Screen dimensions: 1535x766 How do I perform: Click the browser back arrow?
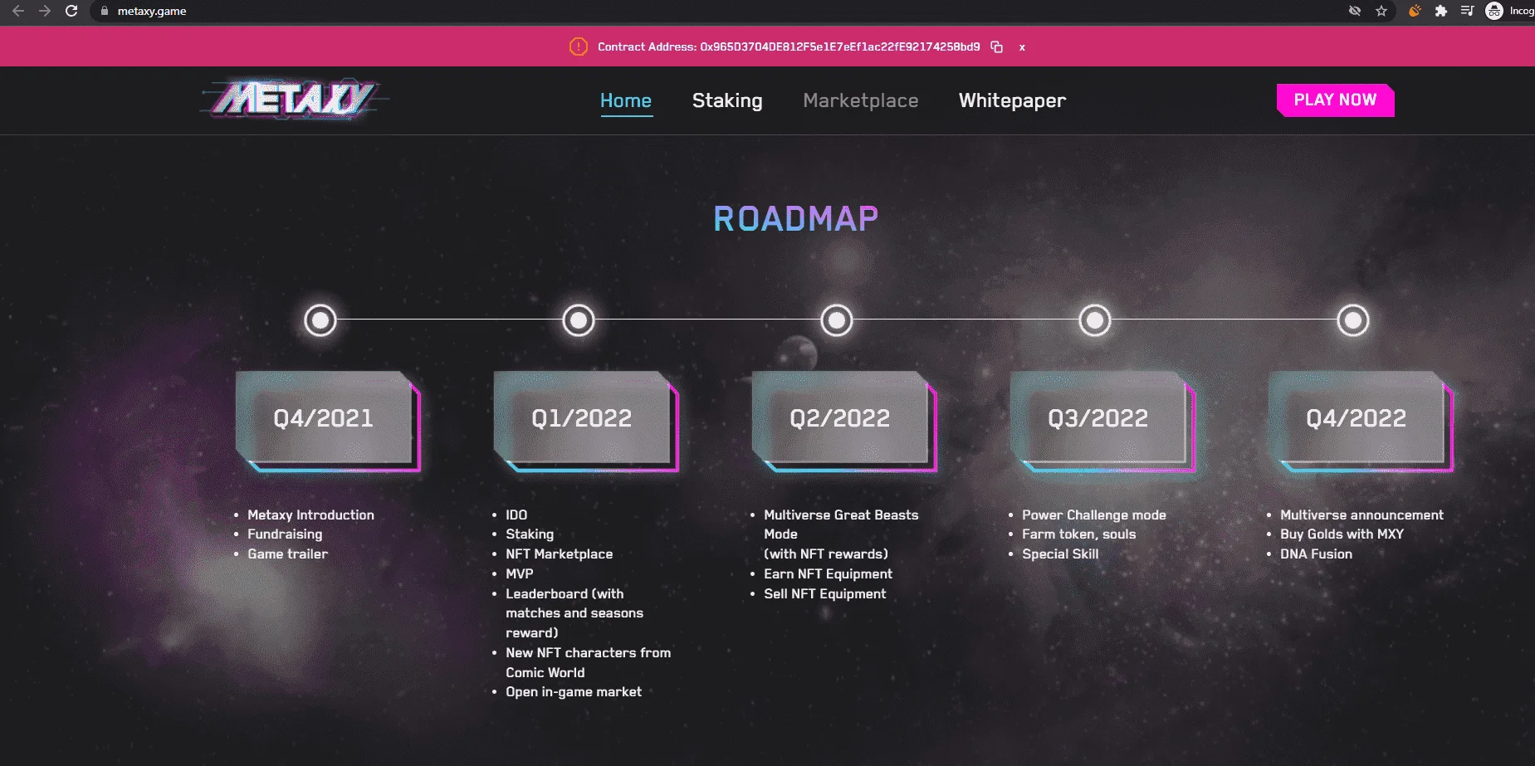[x=17, y=11]
